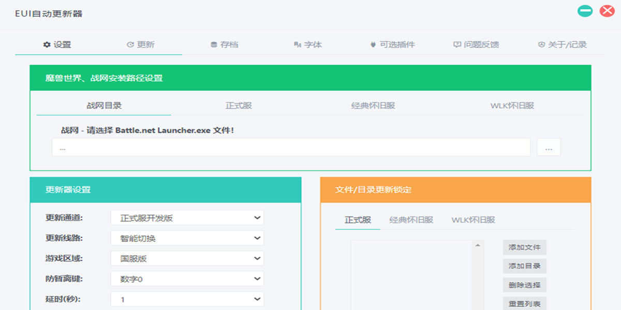Open the 更新通道 dropdown
Image resolution: width=621 pixels, height=310 pixels.
tap(187, 218)
